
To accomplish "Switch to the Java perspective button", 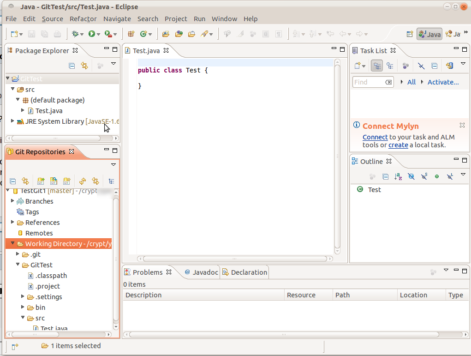I will coord(429,34).
